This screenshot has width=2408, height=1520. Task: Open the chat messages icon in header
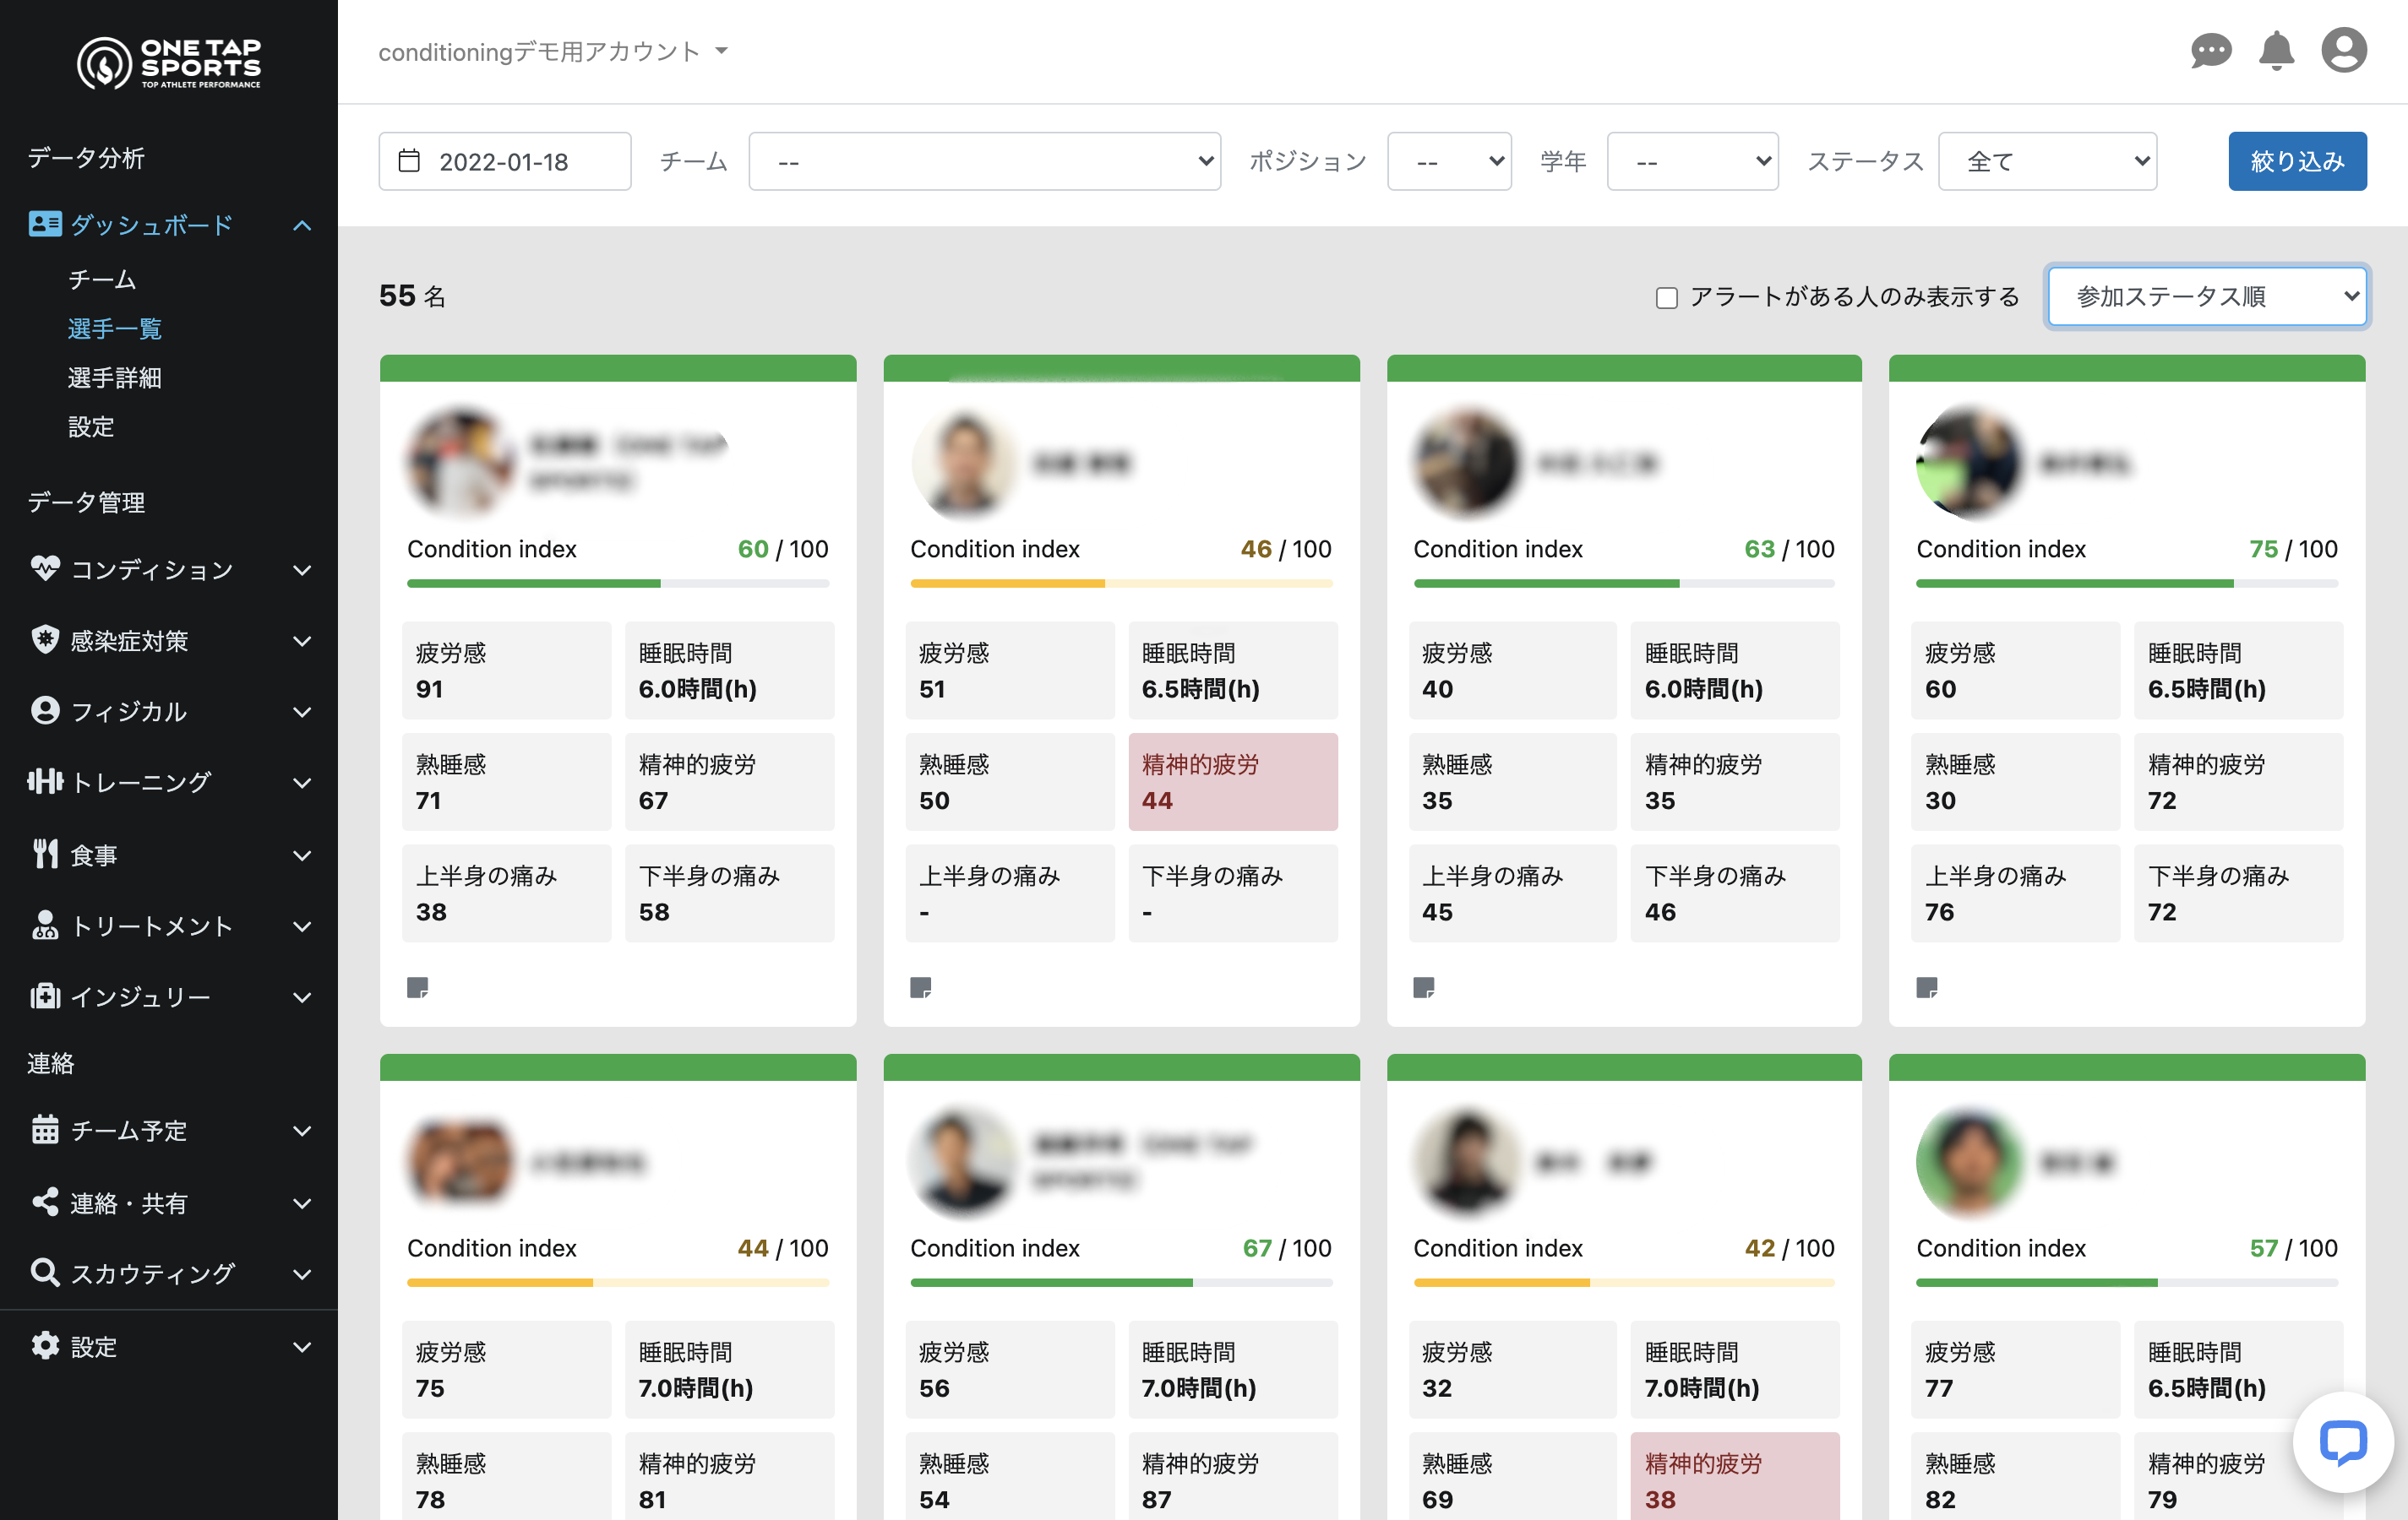2210,51
